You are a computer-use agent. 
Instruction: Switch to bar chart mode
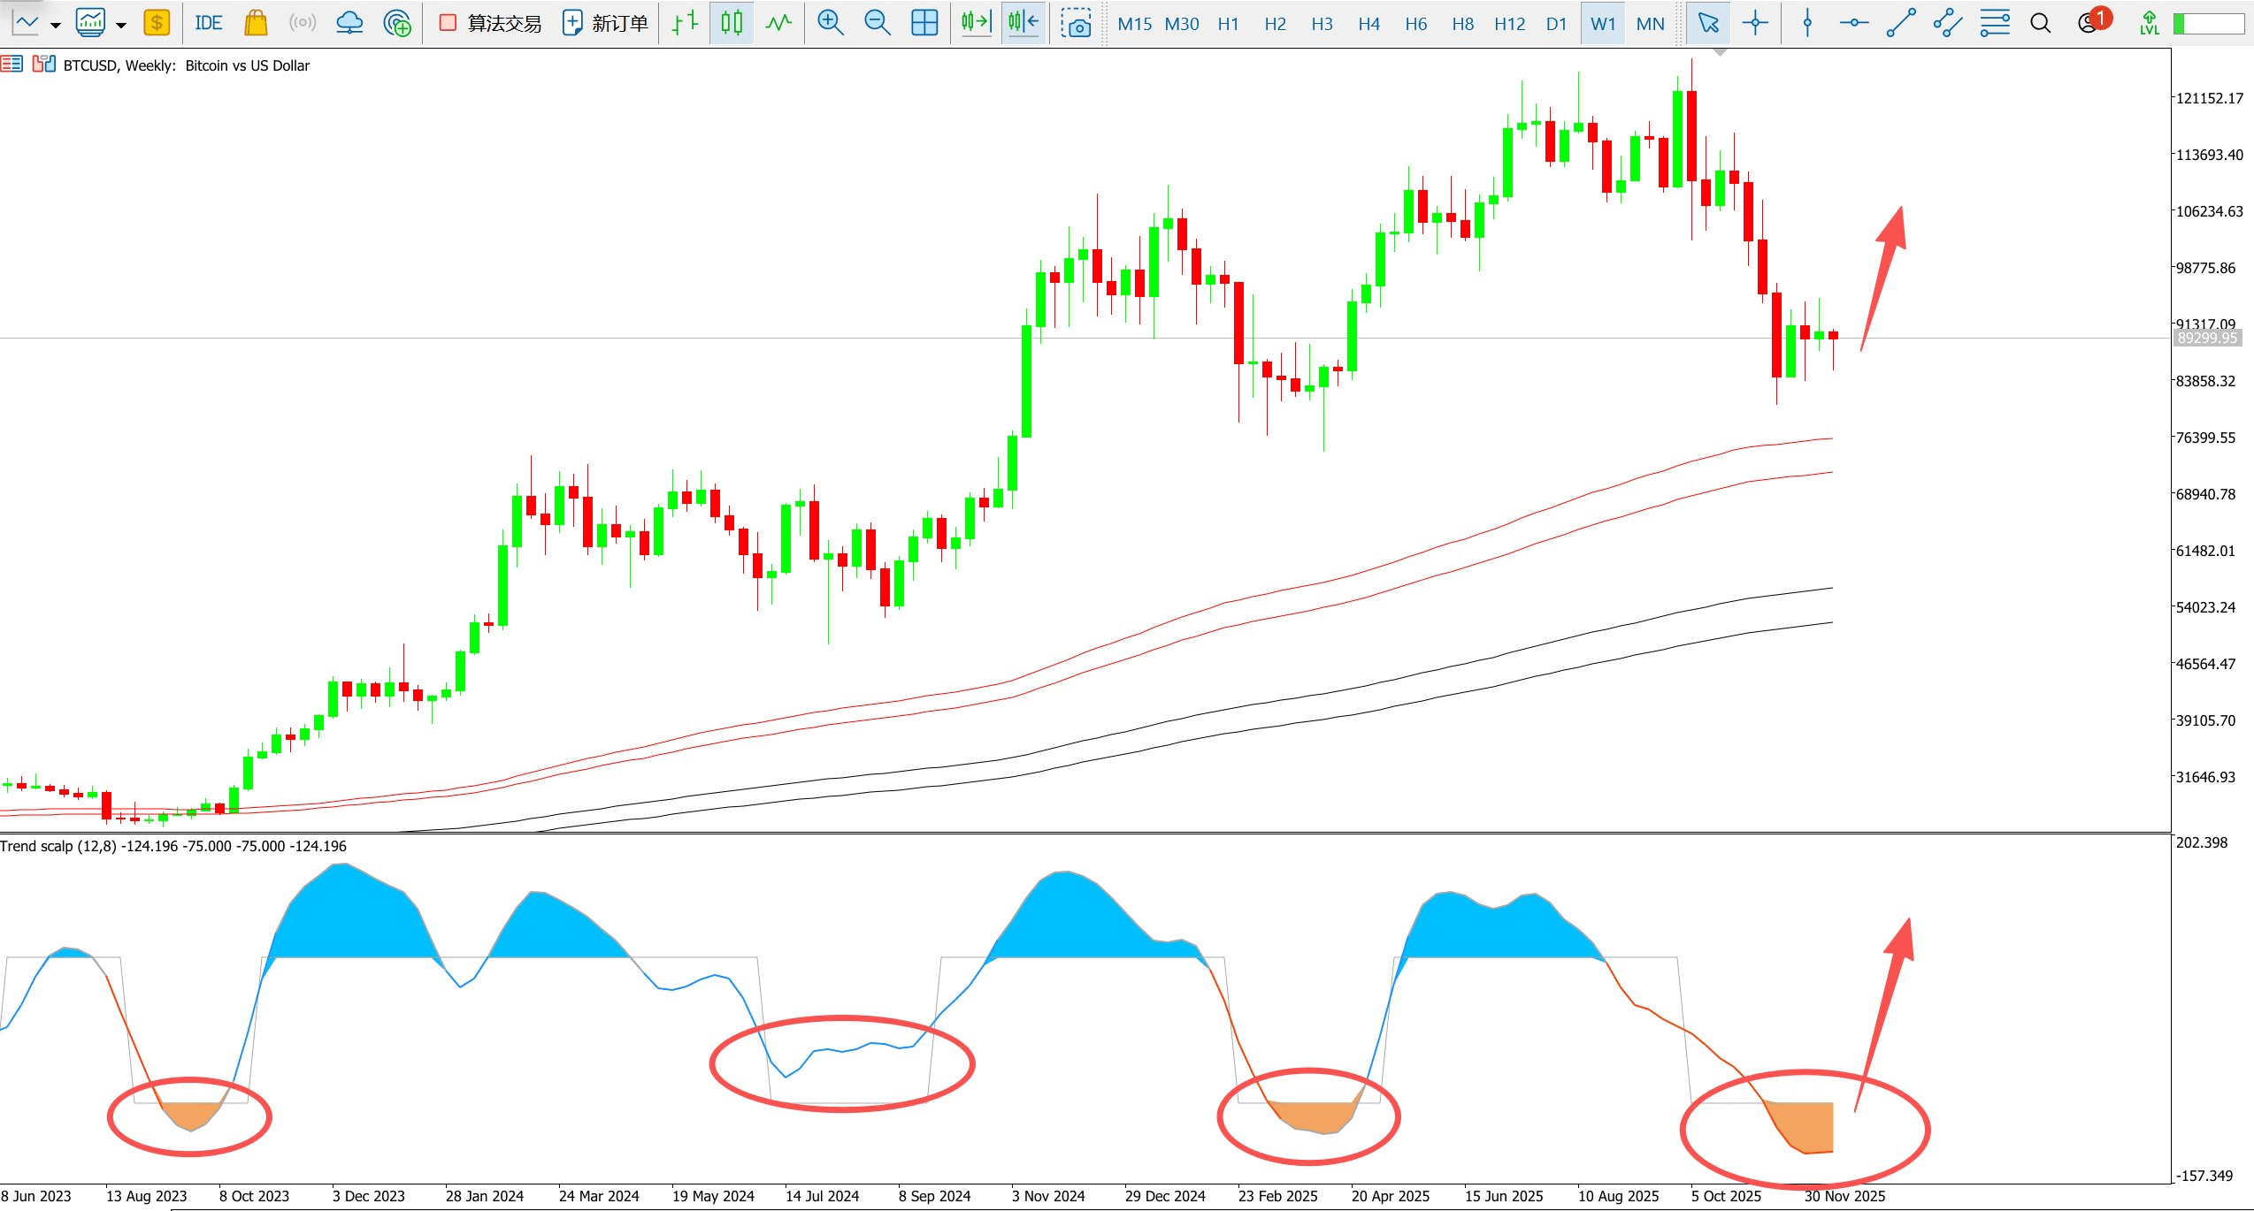pyautogui.click(x=685, y=23)
